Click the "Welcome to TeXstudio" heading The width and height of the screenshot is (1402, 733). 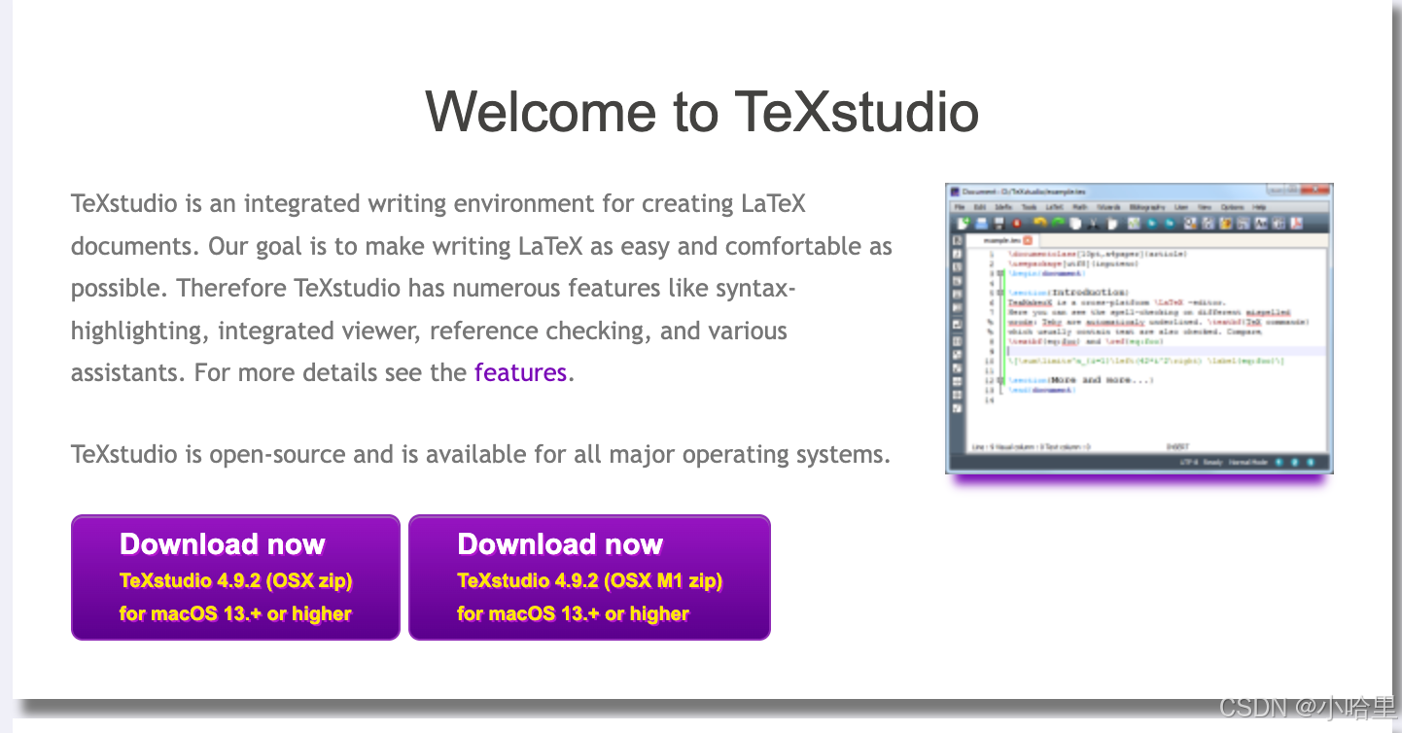702,111
